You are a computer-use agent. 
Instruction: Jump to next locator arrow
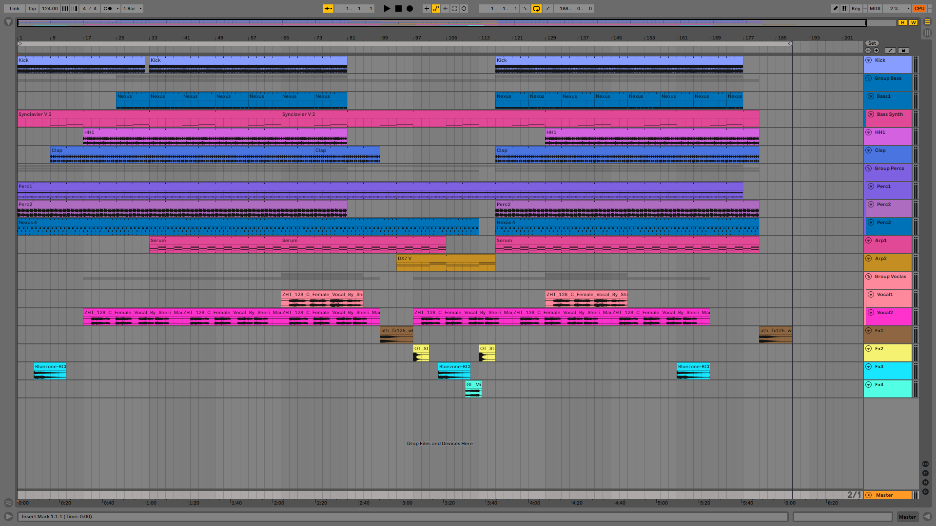pyautogui.click(x=876, y=51)
